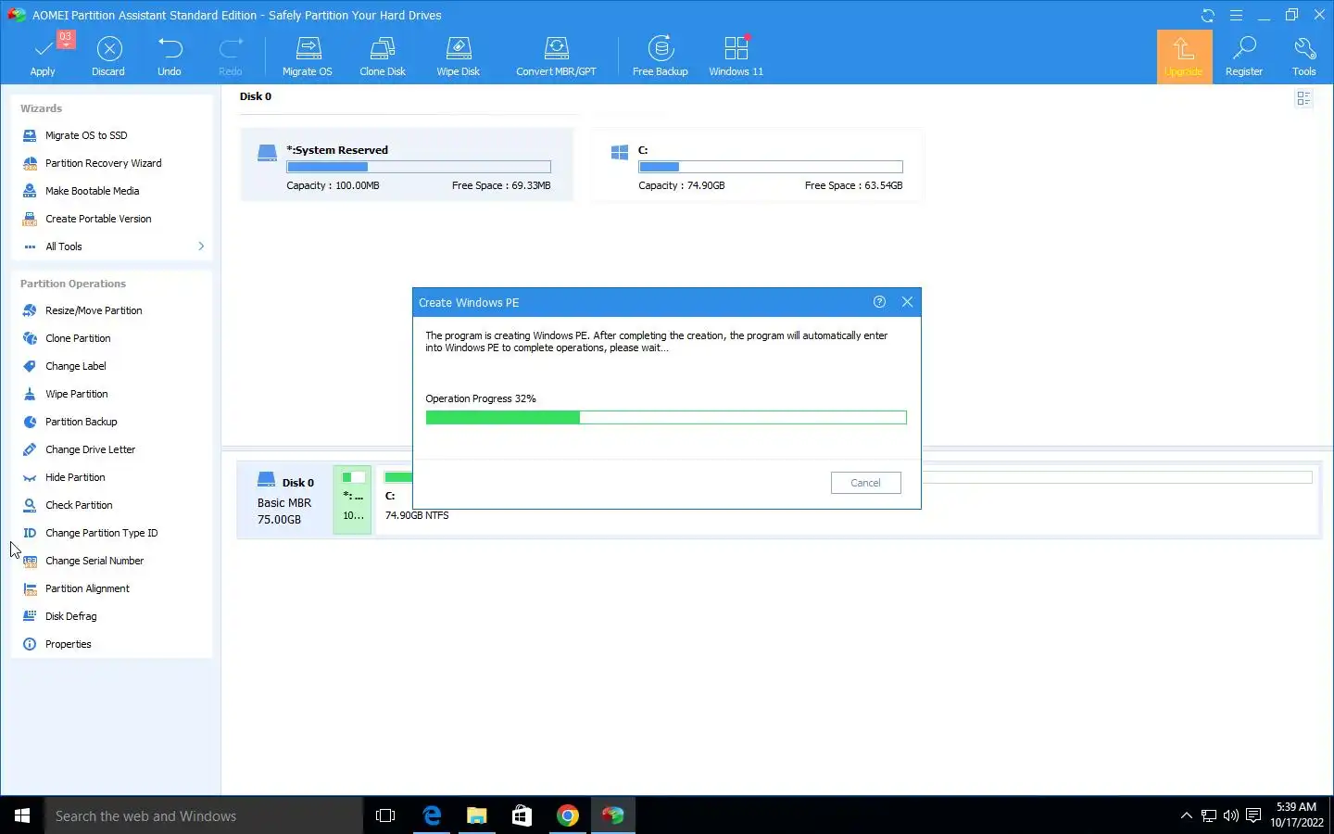Open Wipe Disk from the toolbar
This screenshot has width=1334, height=834.
coord(459,57)
